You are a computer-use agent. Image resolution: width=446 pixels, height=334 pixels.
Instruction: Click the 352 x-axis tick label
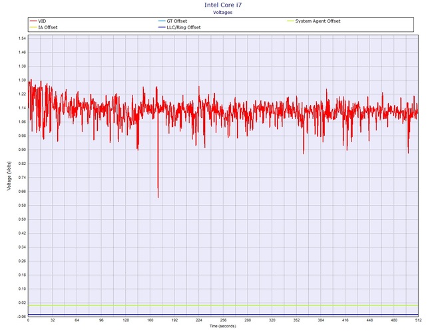(296, 320)
